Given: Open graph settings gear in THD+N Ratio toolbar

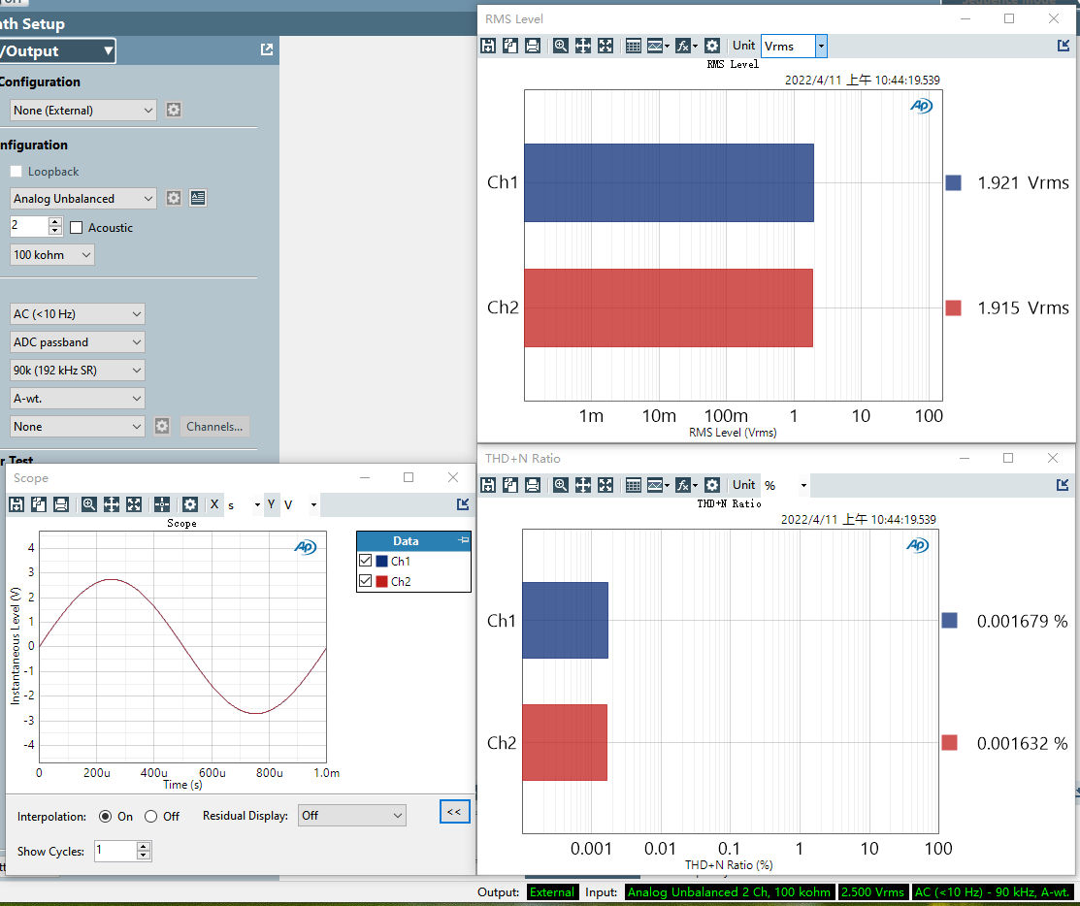Looking at the screenshot, I should click(712, 485).
